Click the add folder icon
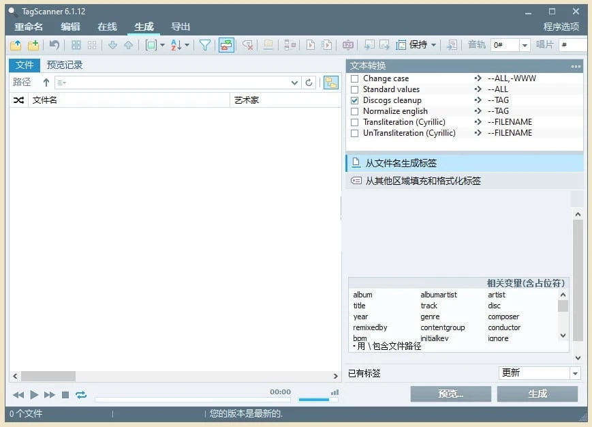The width and height of the screenshot is (592, 427). 33,45
